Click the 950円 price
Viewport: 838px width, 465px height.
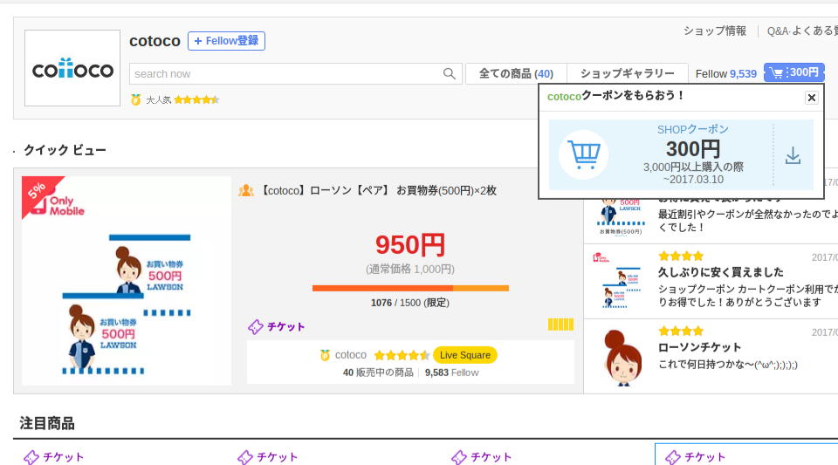point(410,245)
